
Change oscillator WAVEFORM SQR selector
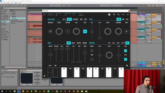click(x=51, y=32)
